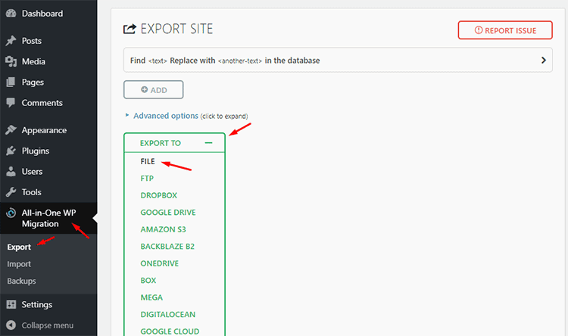
Task: Click the Dashboard gauge icon
Action: (x=11, y=14)
